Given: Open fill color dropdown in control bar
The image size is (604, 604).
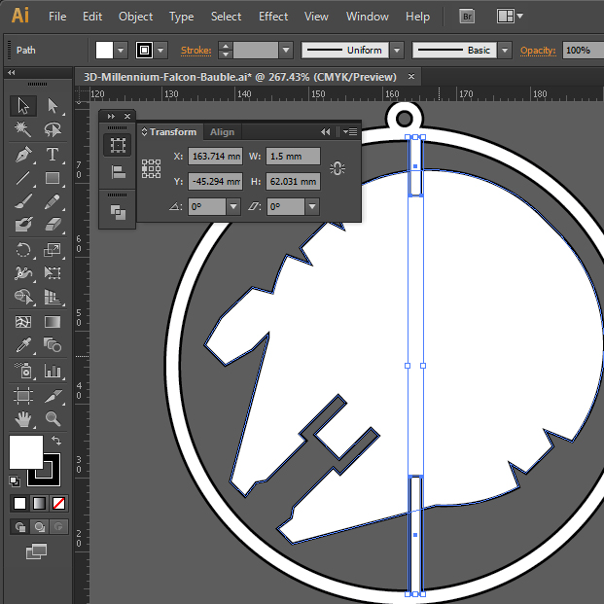Looking at the screenshot, I should coord(121,50).
